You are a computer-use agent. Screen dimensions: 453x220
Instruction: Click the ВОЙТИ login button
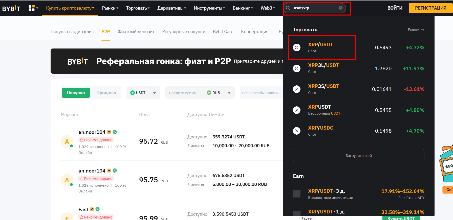[x=395, y=8]
